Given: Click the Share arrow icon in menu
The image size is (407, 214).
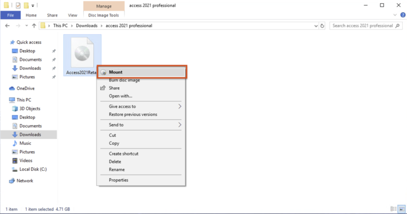Looking at the screenshot, I should pyautogui.click(x=103, y=88).
